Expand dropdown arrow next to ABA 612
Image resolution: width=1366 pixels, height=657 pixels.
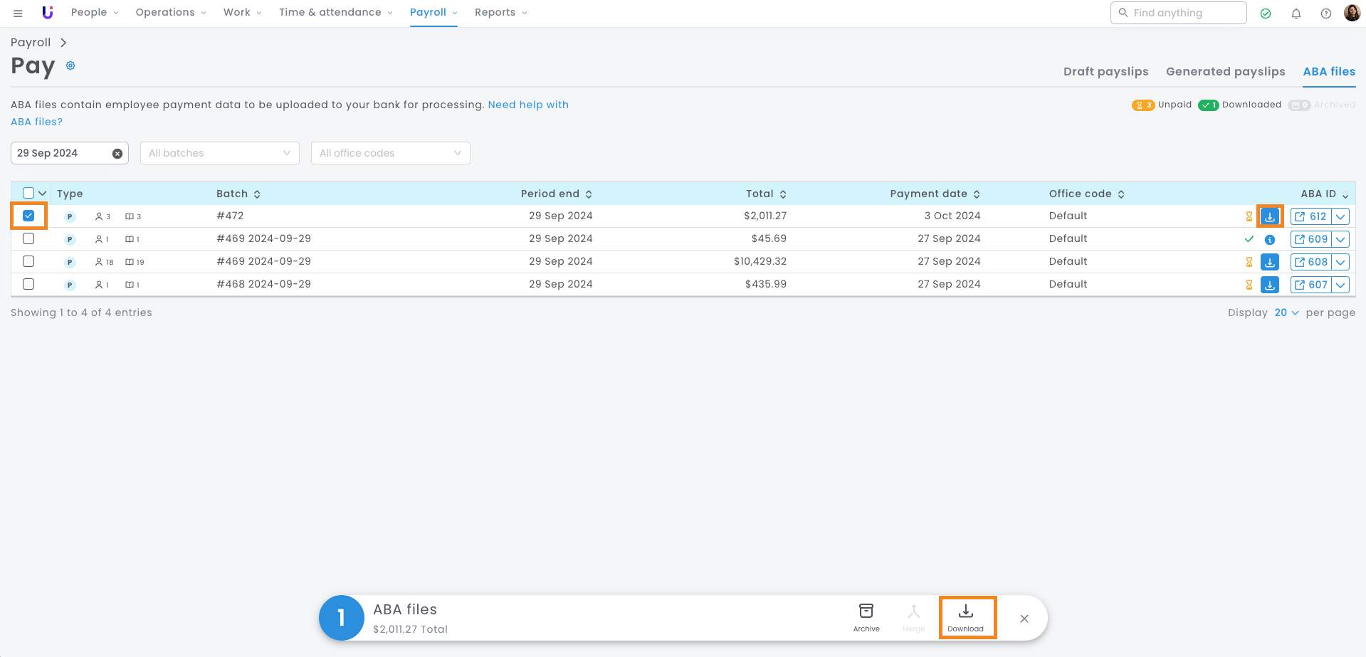point(1340,216)
